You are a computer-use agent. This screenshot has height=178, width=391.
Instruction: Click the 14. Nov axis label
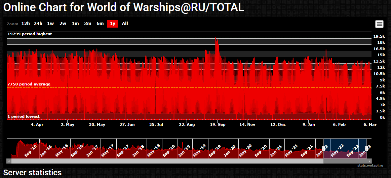(x=247, y=124)
